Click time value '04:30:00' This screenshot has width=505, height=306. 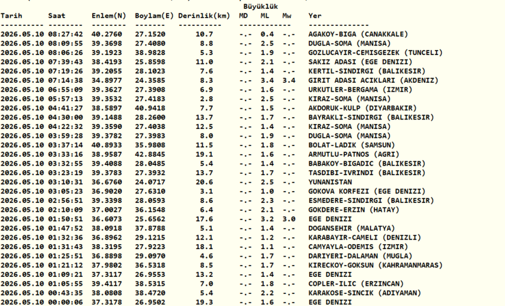[66, 118]
